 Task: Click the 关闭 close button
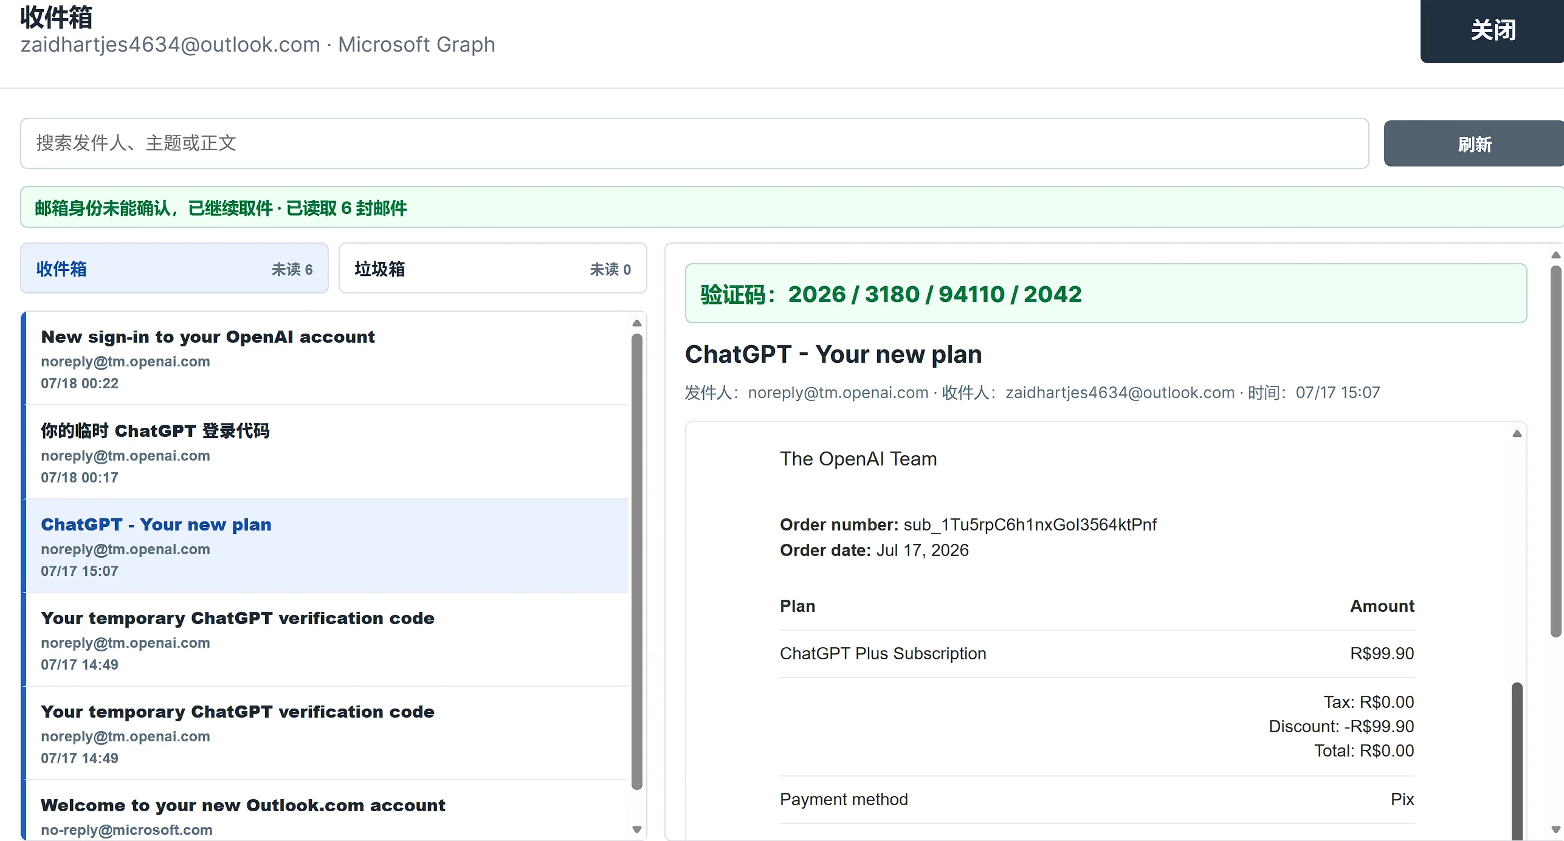pyautogui.click(x=1492, y=30)
